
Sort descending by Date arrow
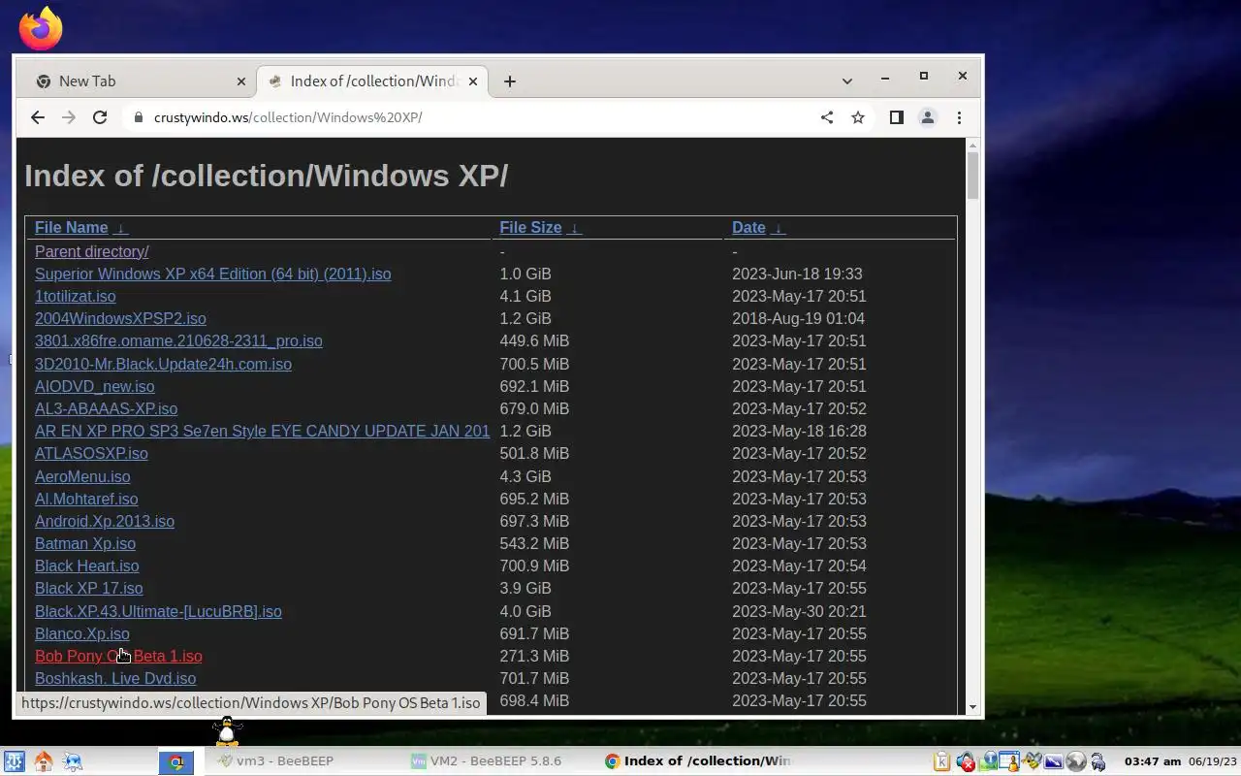click(x=778, y=228)
